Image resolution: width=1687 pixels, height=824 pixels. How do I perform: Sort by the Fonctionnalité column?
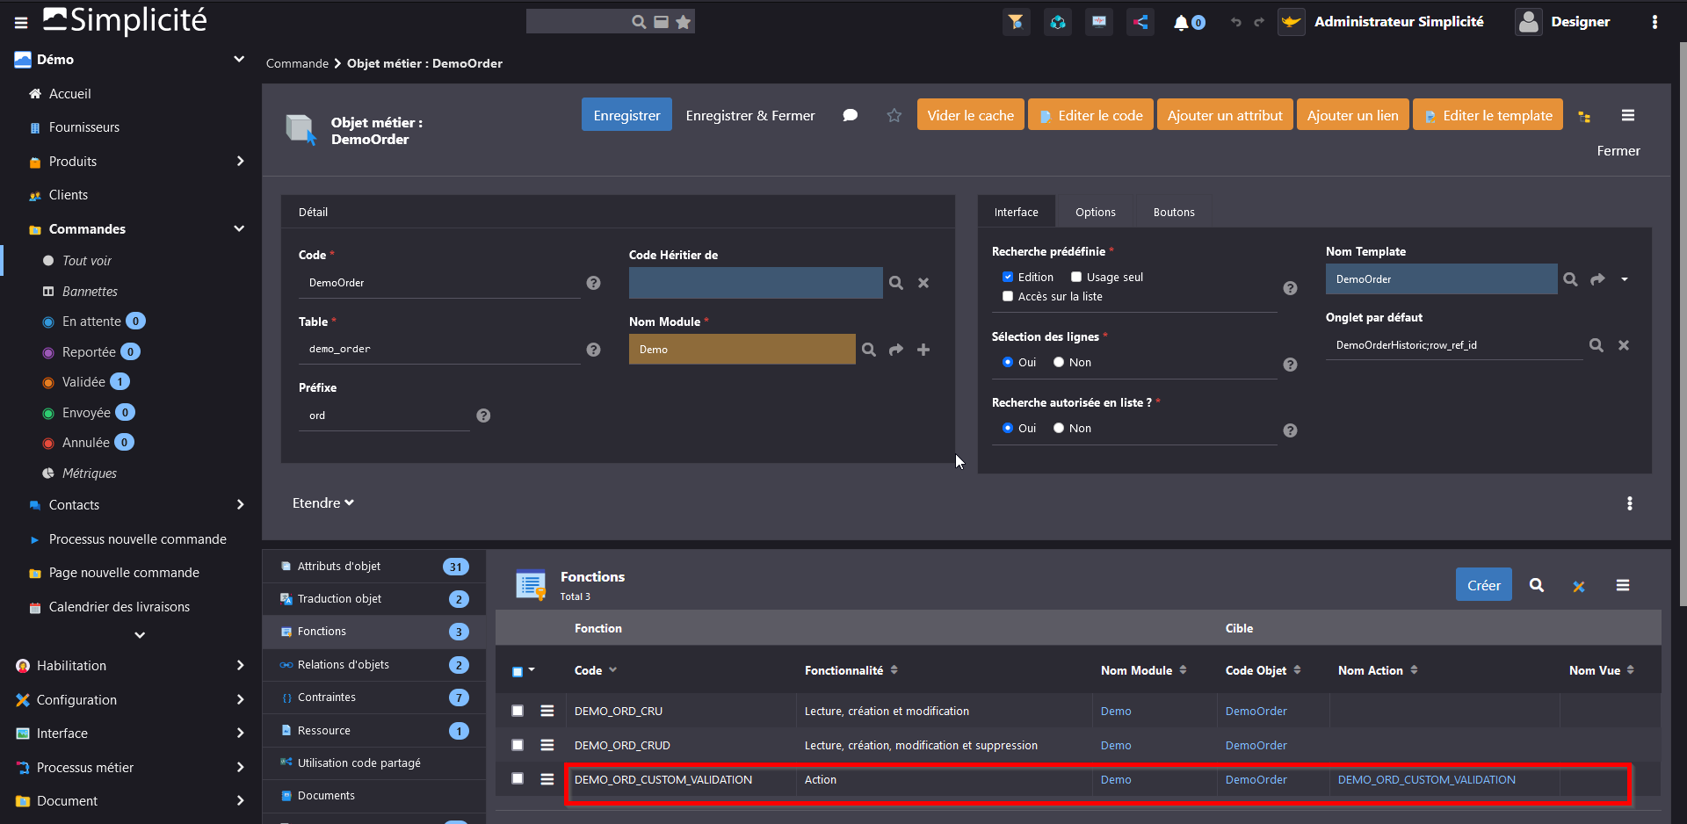(x=851, y=669)
